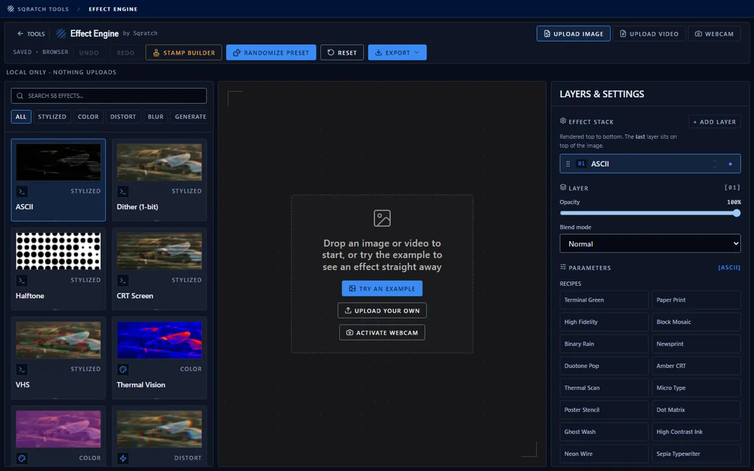Viewport: 754px width, 471px height.
Task: Select the Color filter tab
Action: (88, 117)
